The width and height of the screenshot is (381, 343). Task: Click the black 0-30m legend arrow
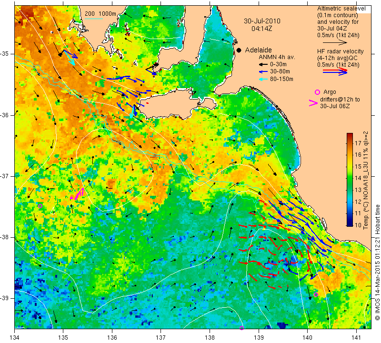tap(263, 65)
